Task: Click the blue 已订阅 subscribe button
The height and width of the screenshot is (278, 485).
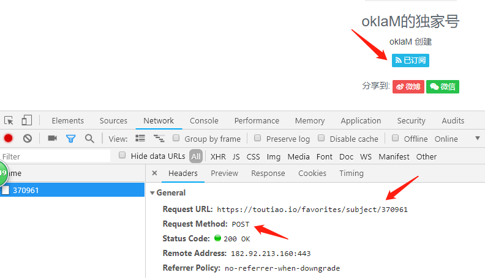Action: [x=410, y=60]
